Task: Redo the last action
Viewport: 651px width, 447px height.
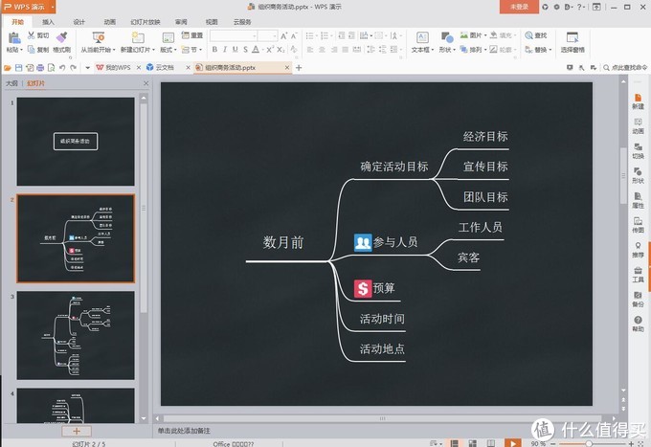Action: 74,68
